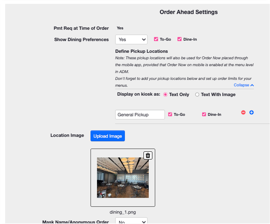
Task: Click the Order Ahead Settings title
Action: [188, 12]
